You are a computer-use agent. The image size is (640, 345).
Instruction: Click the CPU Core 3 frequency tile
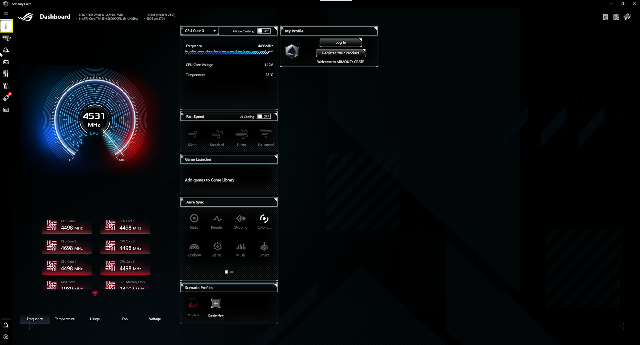(125, 246)
